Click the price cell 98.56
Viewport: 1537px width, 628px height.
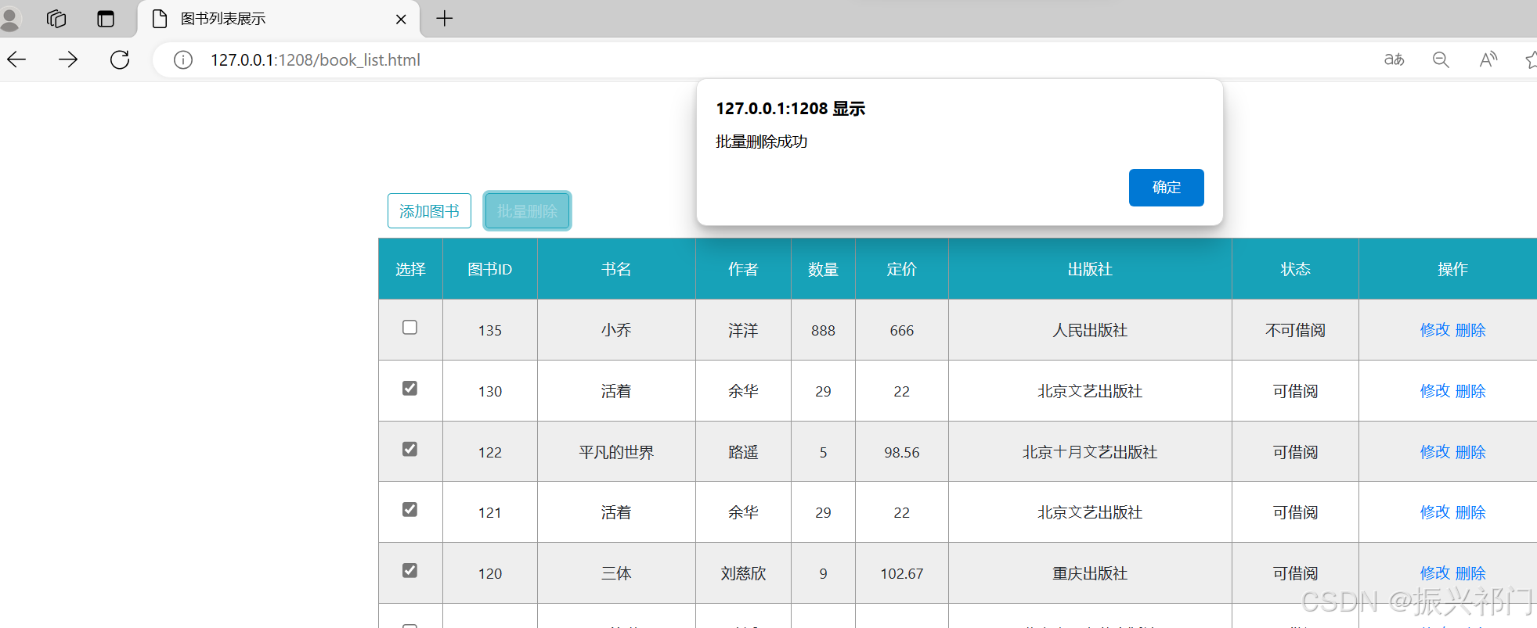902,453
